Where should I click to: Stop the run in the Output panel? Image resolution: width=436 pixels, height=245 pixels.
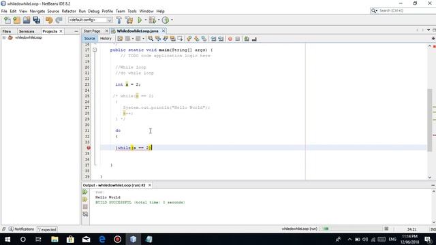[x=85, y=207]
